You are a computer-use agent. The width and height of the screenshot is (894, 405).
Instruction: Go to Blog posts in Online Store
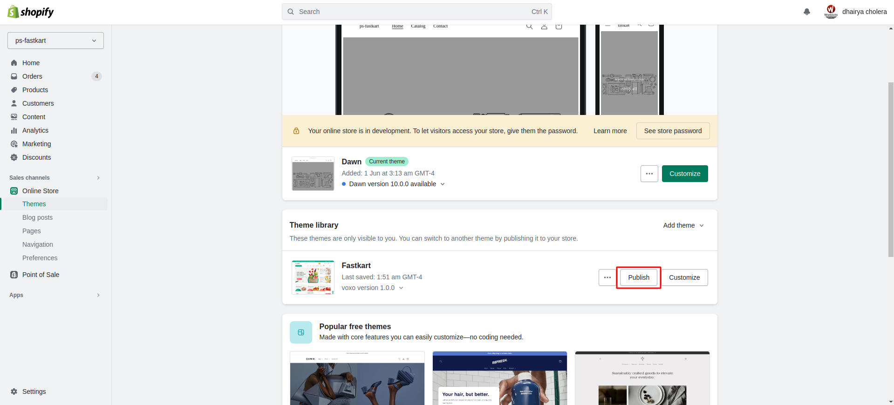click(x=37, y=217)
